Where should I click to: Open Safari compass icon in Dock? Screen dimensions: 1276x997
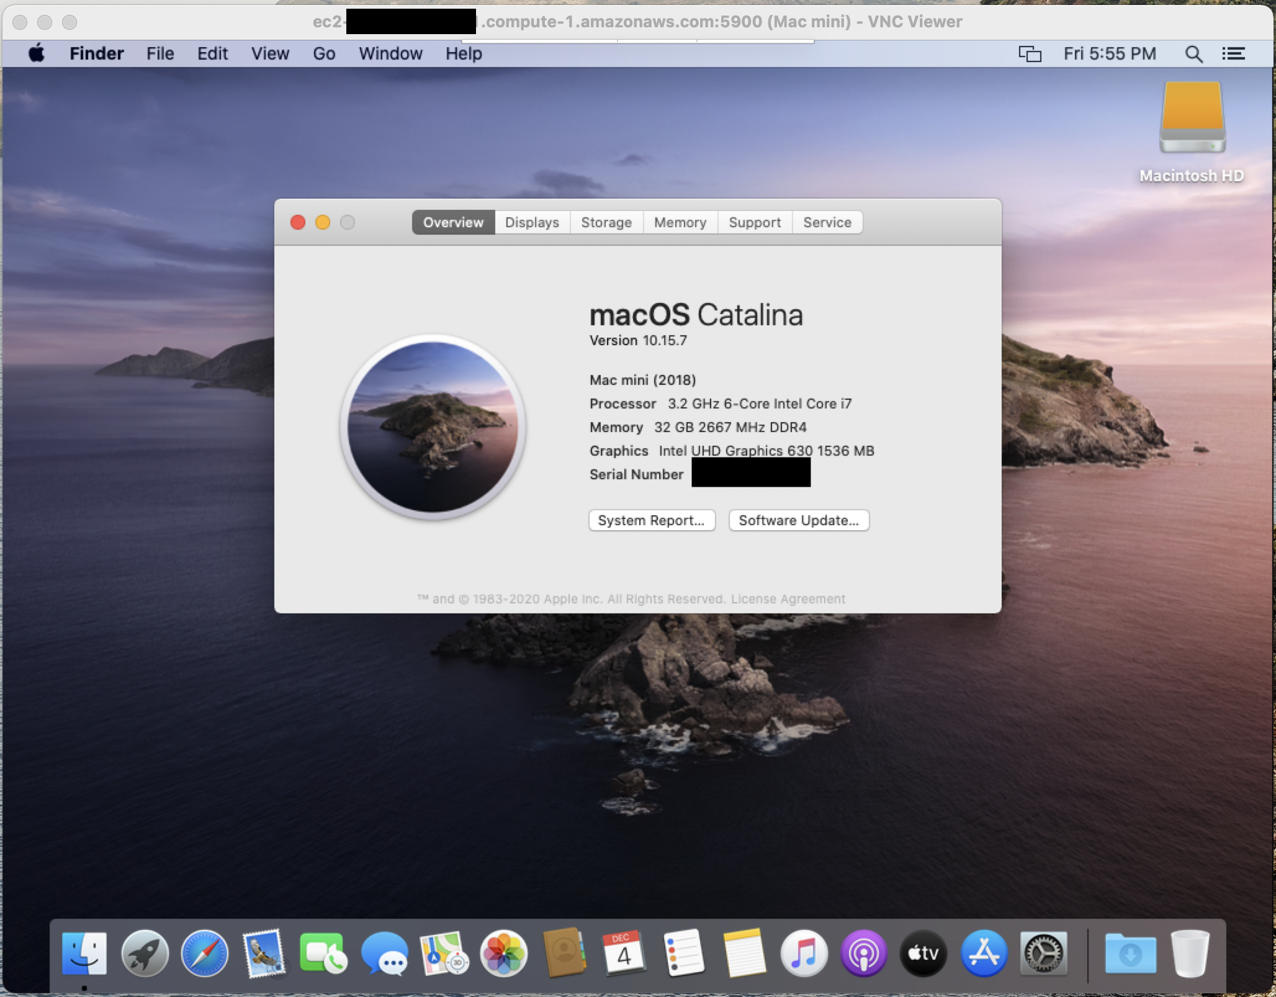204,954
